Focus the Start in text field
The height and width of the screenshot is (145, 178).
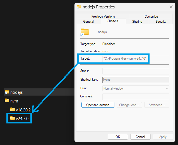[136, 71]
